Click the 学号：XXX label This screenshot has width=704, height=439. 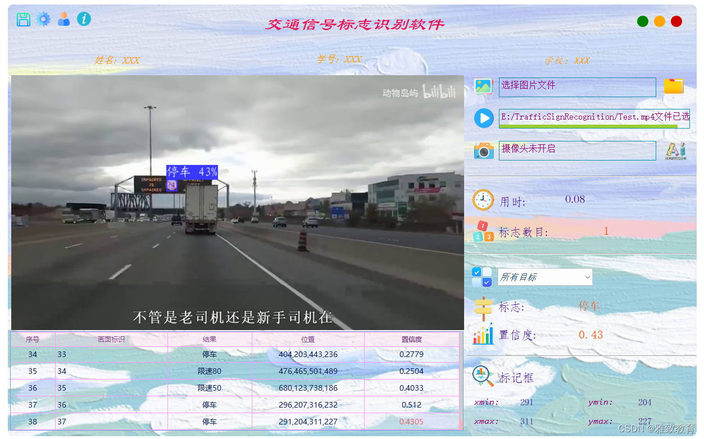click(x=339, y=59)
